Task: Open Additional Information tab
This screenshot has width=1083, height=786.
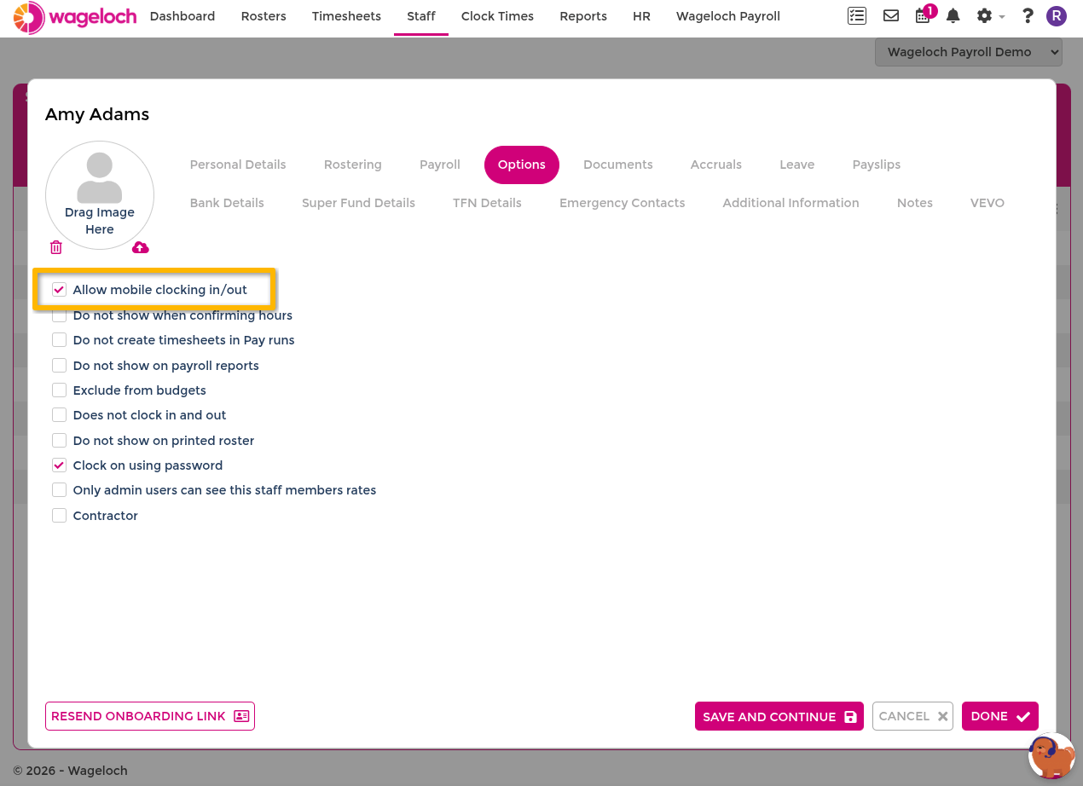Action: [x=791, y=203]
